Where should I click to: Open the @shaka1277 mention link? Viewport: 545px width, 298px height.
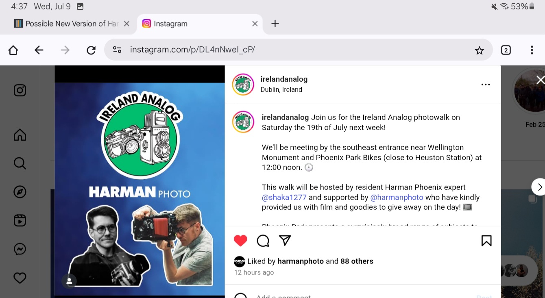284,197
